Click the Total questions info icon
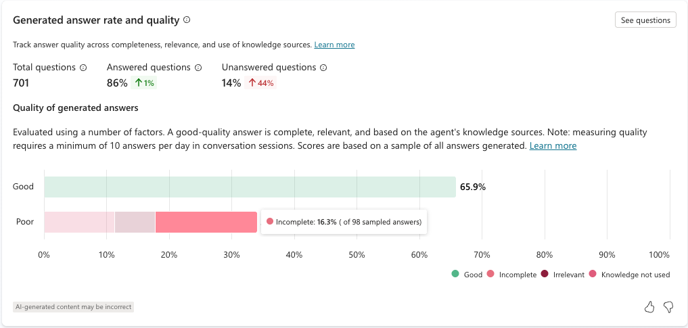 pyautogui.click(x=83, y=68)
